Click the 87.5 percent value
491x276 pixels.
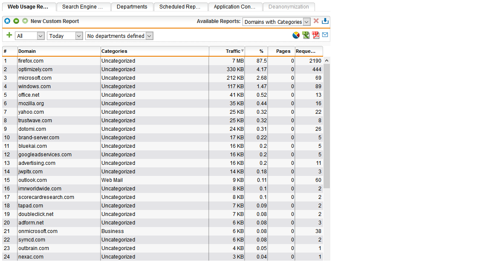click(x=261, y=61)
